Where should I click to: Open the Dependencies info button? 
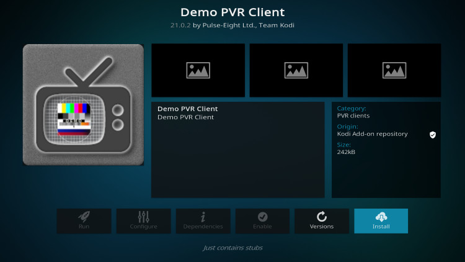(x=203, y=220)
